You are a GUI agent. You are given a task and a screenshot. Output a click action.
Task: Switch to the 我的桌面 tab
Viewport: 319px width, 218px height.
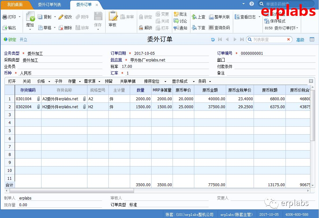coord(15,5)
